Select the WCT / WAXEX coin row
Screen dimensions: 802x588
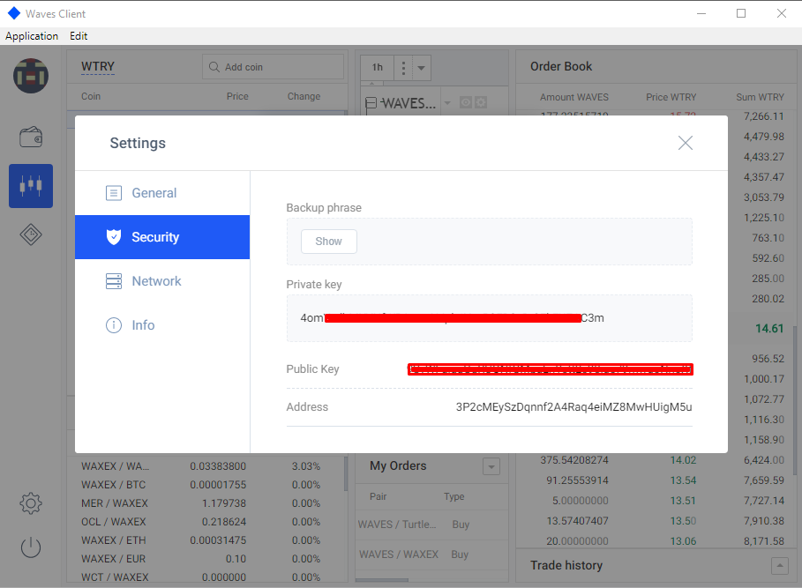click(206, 577)
